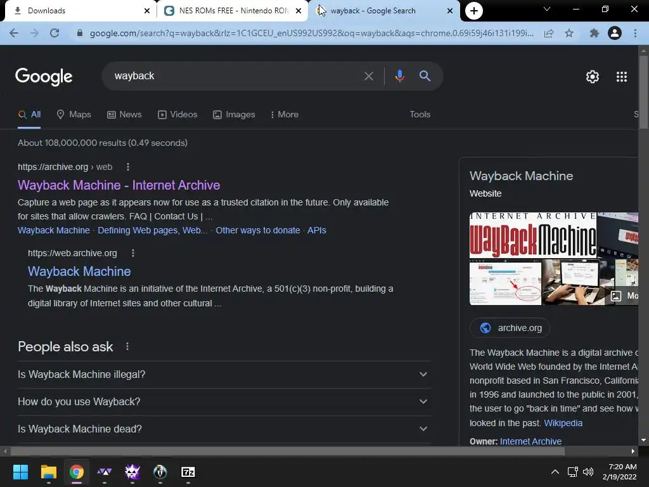Click the laptop photo thumbnail in the panel
The height and width of the screenshot is (487, 649).
coord(572,282)
